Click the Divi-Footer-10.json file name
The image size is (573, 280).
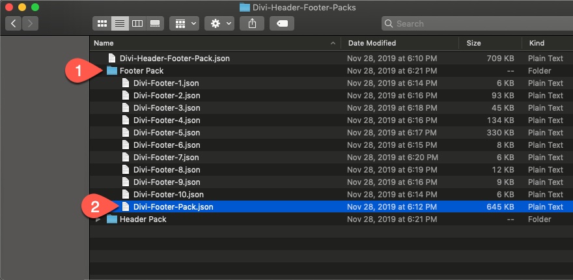click(169, 195)
